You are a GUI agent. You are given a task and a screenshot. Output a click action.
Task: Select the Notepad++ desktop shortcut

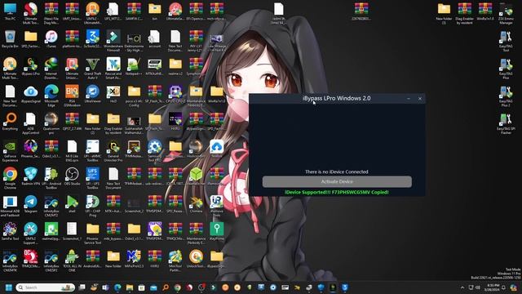[x=134, y=67]
